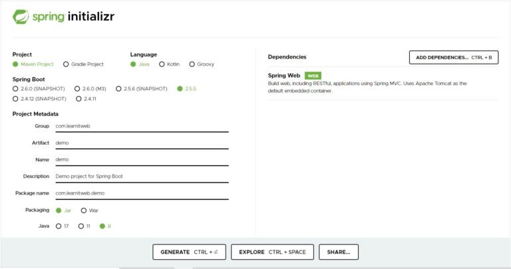Open the Share dialog
Image resolution: width=511 pixels, height=269 pixels.
click(339, 252)
